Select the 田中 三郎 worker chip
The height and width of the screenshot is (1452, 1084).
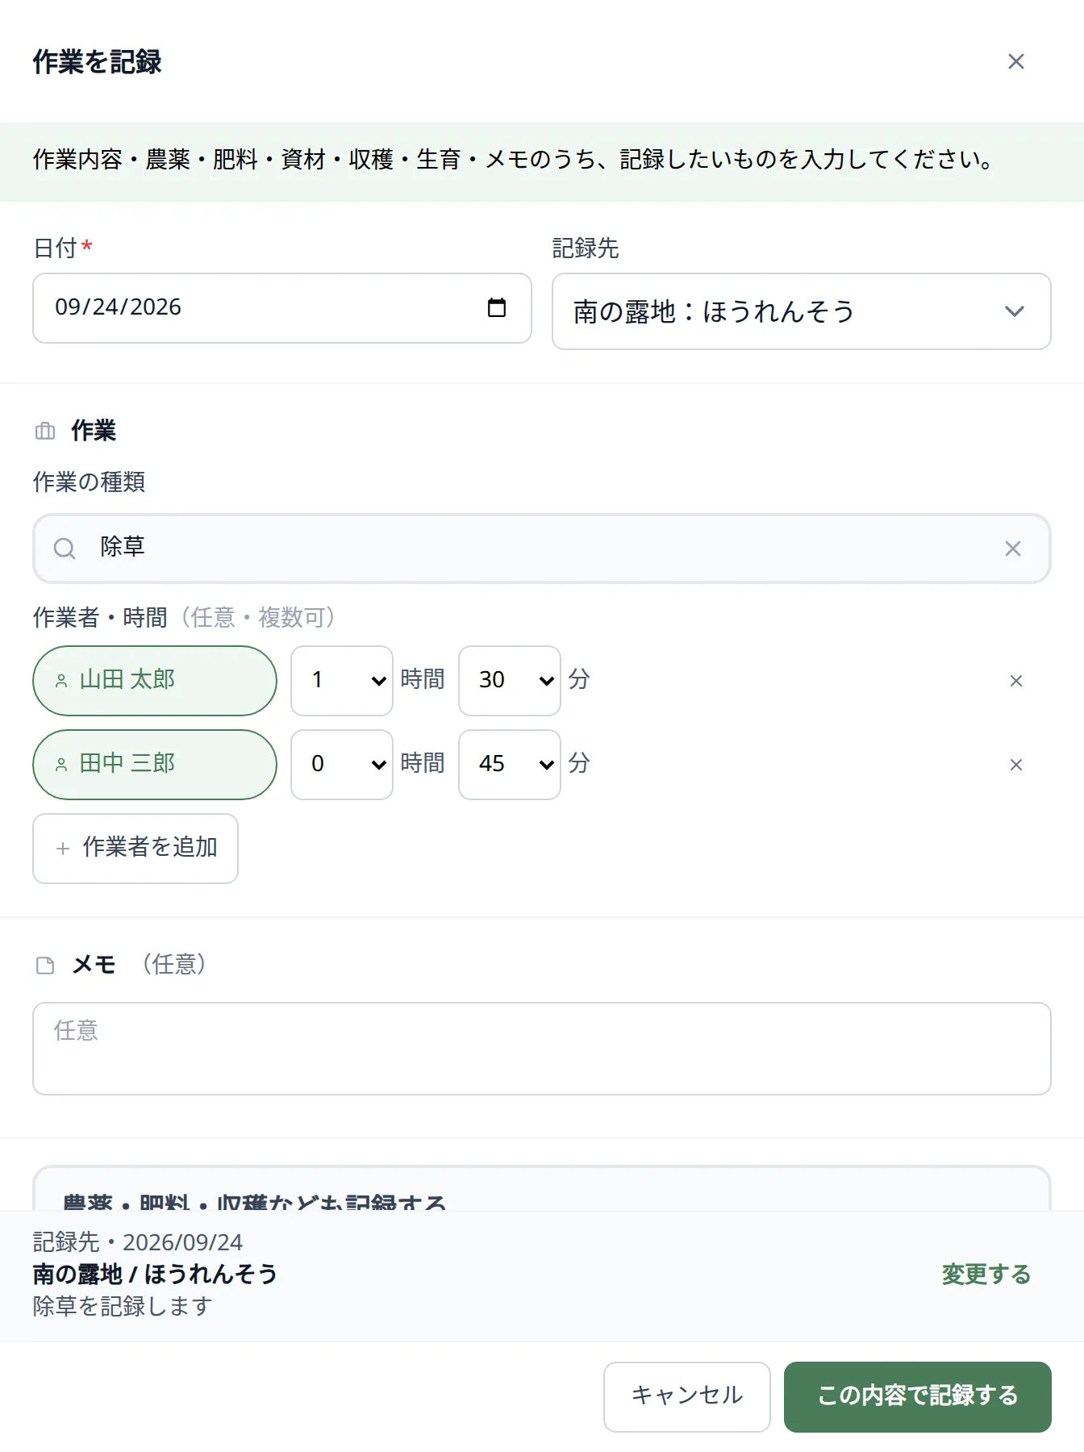155,765
